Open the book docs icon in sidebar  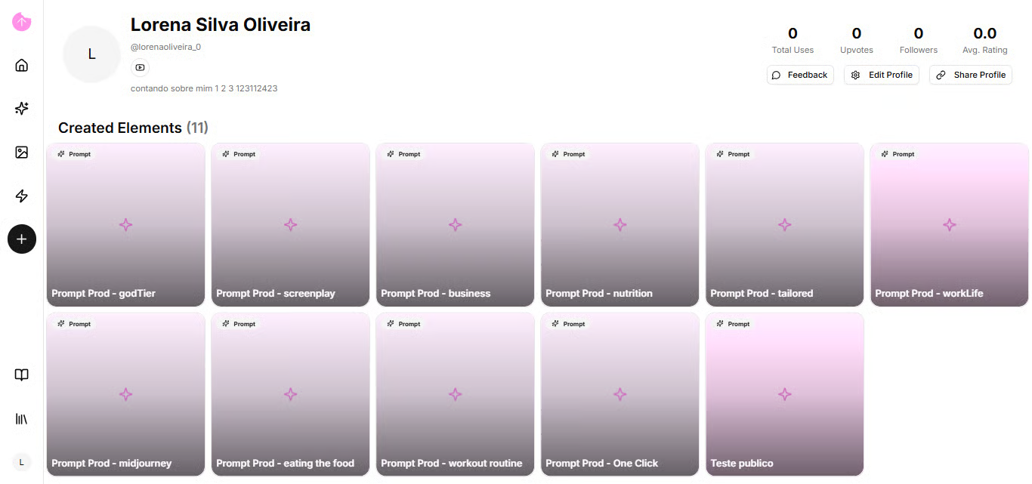(22, 375)
